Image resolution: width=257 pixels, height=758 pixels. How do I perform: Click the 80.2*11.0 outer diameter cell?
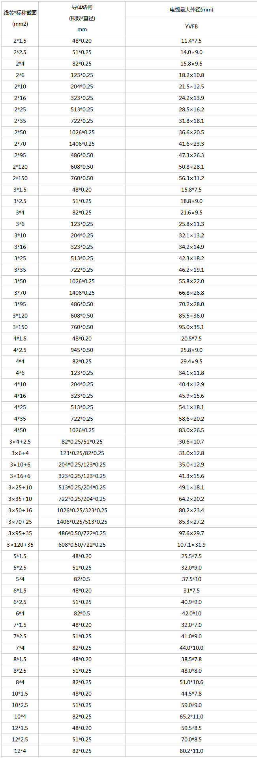191,751
